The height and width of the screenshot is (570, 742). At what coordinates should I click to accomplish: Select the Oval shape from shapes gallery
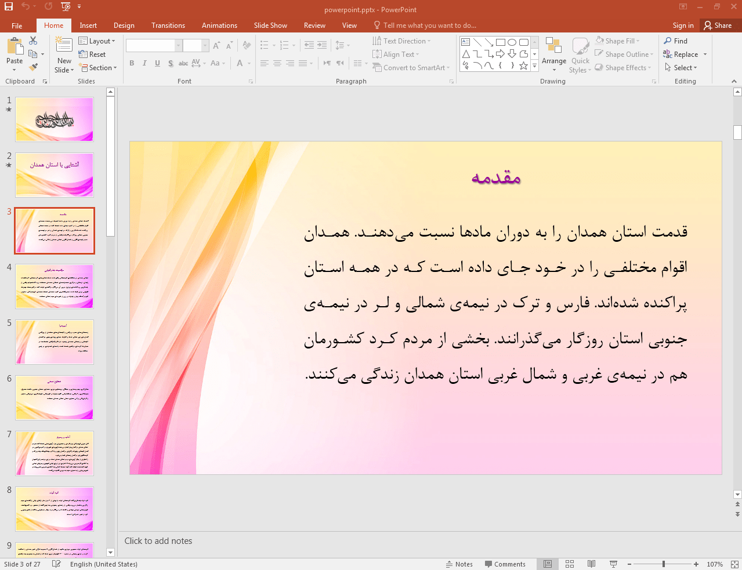511,41
